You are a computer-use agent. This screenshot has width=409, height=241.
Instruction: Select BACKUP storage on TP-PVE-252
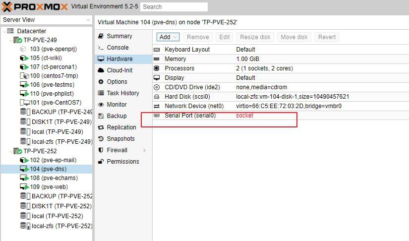click(62, 196)
